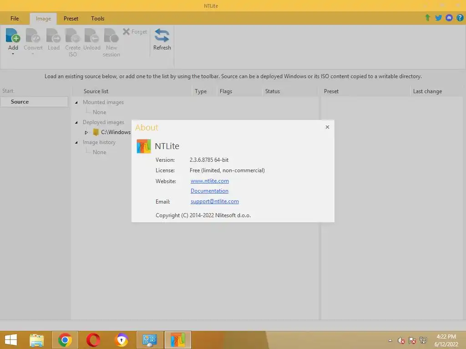Click the Free license text
466x349 pixels.
(227, 170)
